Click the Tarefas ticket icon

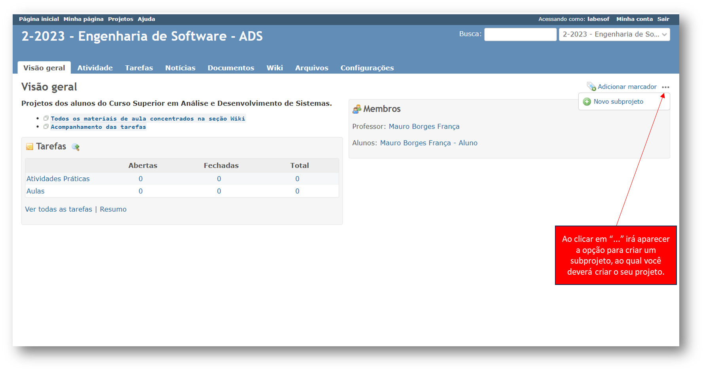(x=30, y=147)
